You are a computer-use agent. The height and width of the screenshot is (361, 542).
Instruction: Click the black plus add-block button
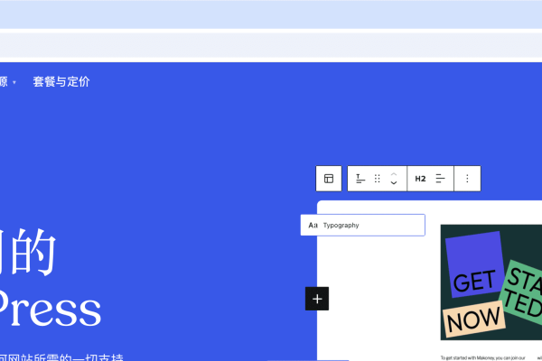(317, 298)
